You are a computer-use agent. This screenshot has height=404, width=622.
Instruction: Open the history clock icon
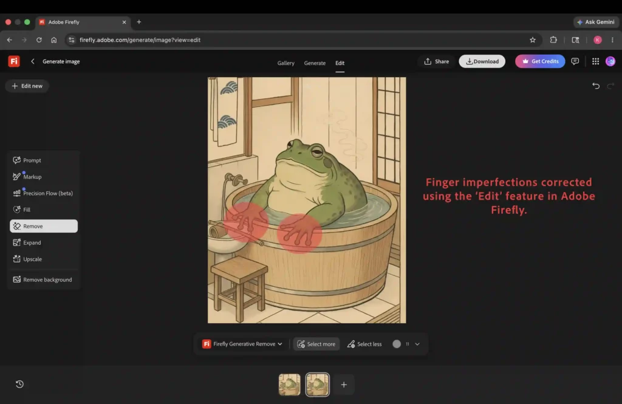19,384
